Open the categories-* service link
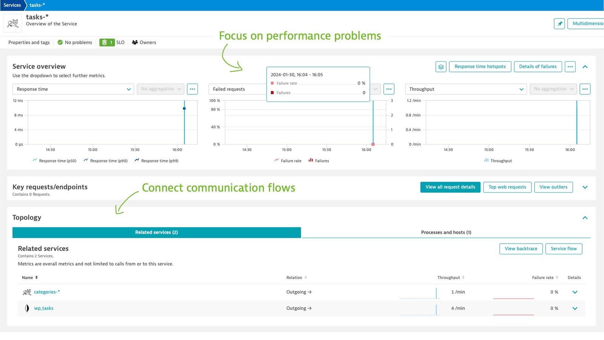604x340 pixels. 47,292
